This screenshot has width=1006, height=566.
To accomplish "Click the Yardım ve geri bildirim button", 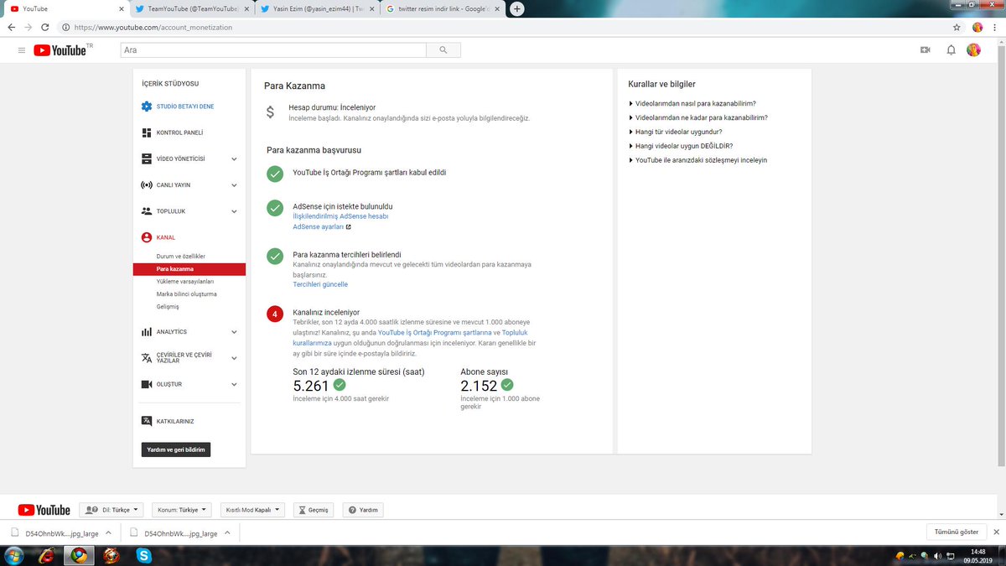I will 176,449.
